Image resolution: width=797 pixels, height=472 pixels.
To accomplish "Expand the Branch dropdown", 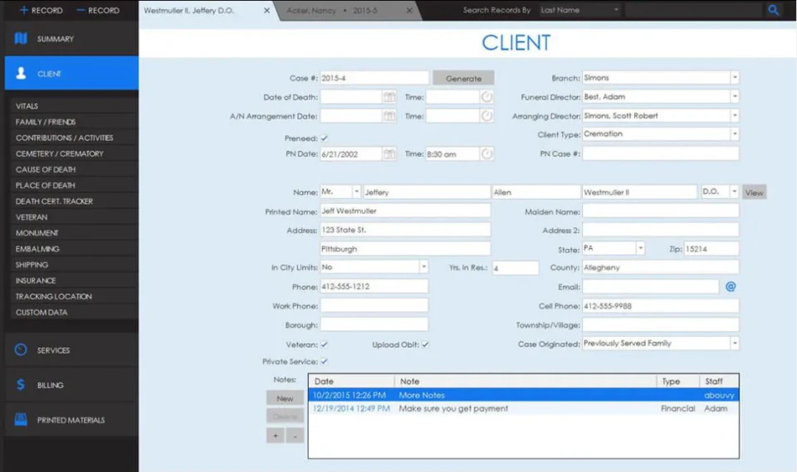I will point(735,78).
